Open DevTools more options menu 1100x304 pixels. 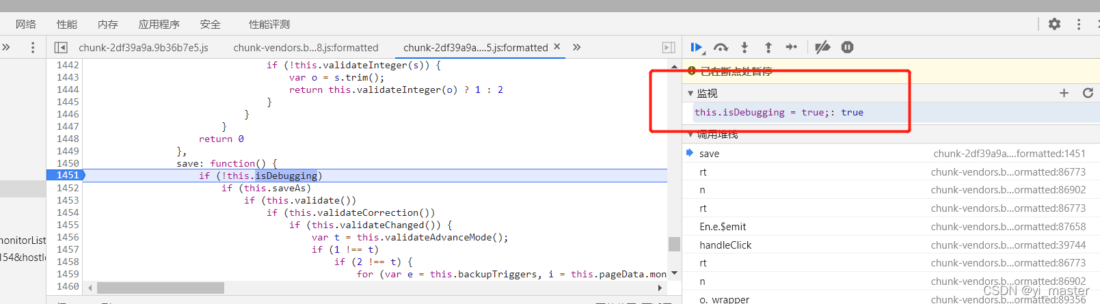click(x=1079, y=24)
